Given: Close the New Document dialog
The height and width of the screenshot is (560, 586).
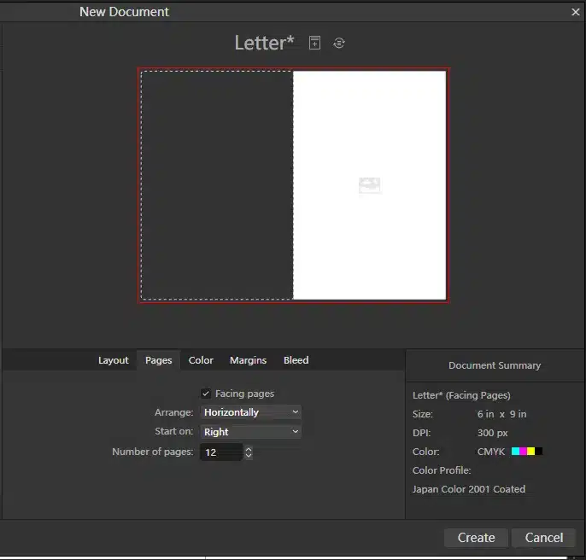Looking at the screenshot, I should point(575,12).
